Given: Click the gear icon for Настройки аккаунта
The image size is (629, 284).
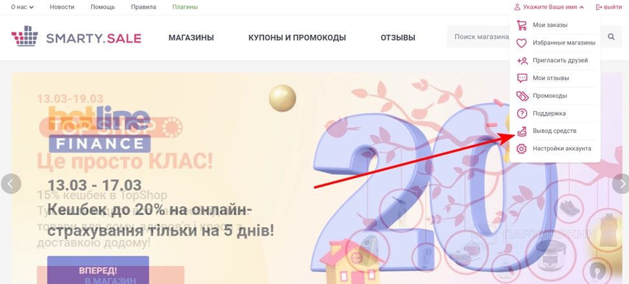Looking at the screenshot, I should [522, 149].
